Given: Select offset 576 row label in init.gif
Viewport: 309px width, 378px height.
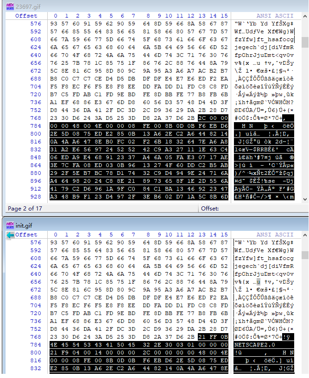Looking at the screenshot, I should [x=36, y=242].
